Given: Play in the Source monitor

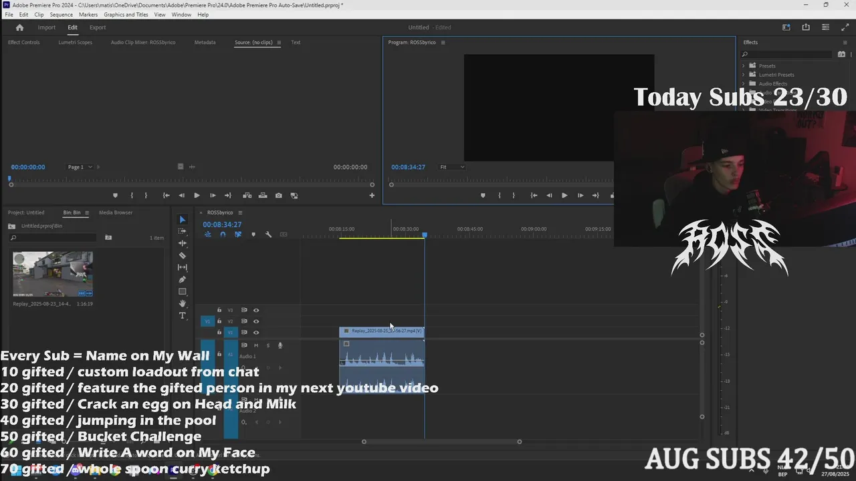Looking at the screenshot, I should point(197,196).
